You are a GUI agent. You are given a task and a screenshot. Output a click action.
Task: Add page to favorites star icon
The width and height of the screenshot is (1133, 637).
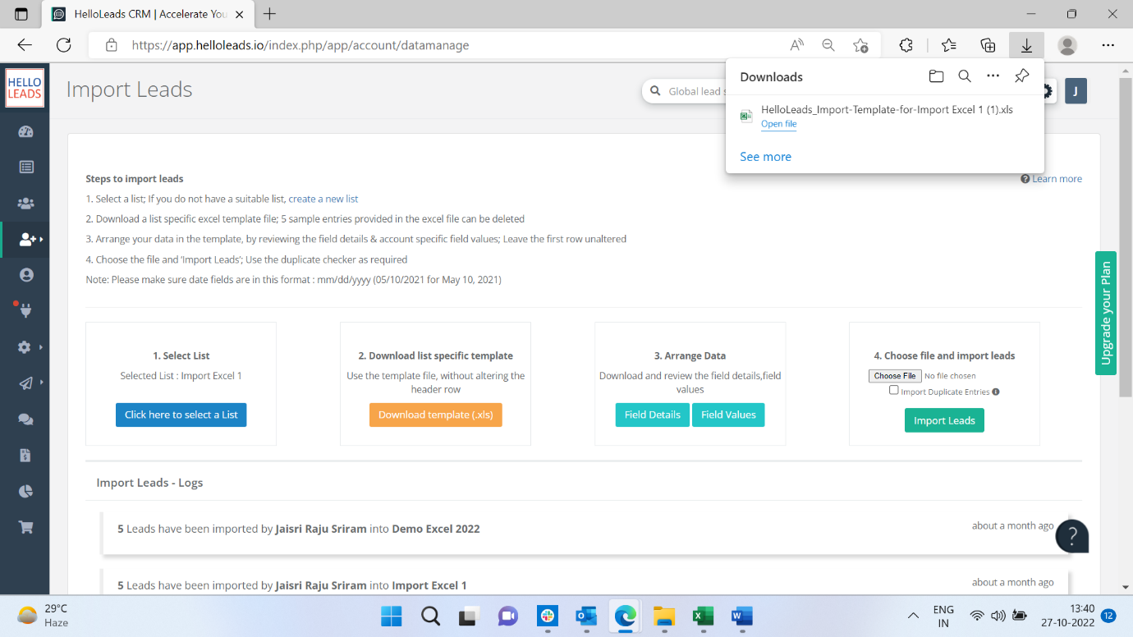click(860, 45)
